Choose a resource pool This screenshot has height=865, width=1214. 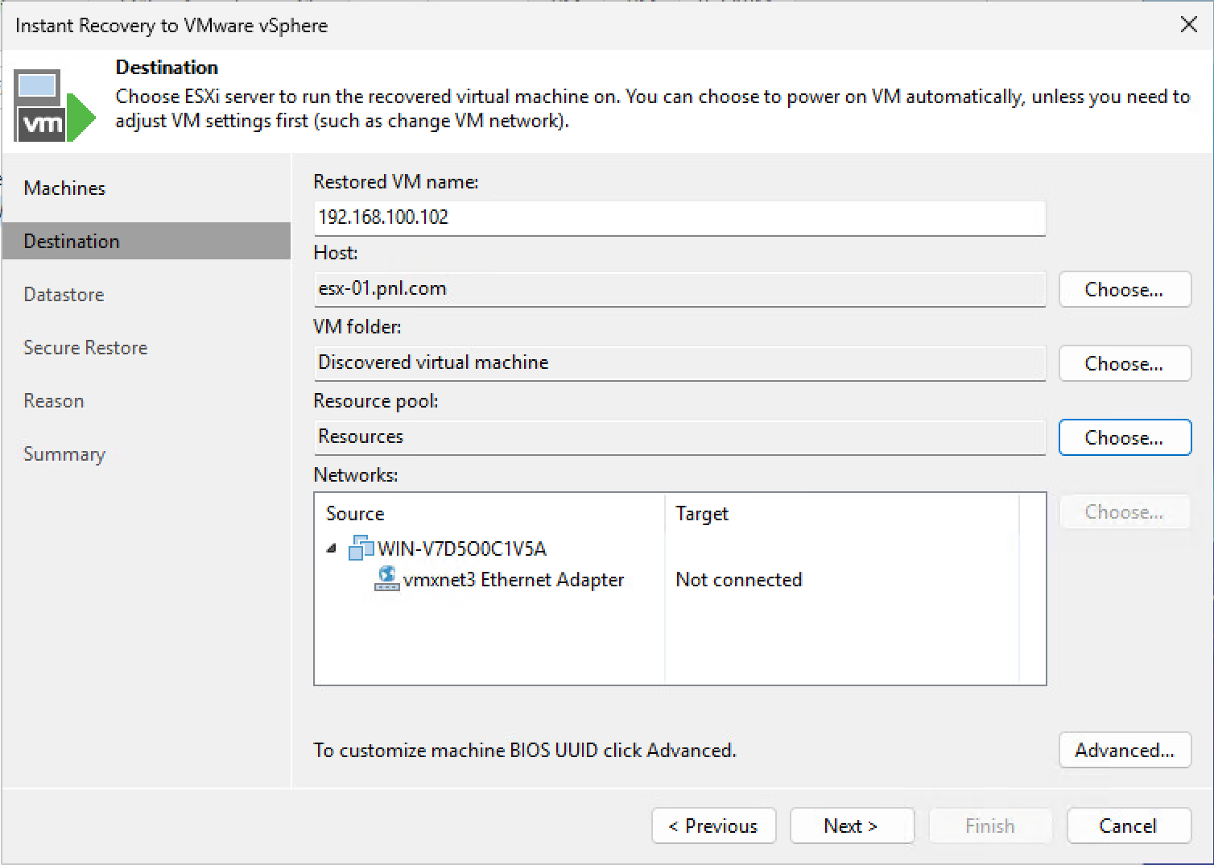coord(1125,437)
